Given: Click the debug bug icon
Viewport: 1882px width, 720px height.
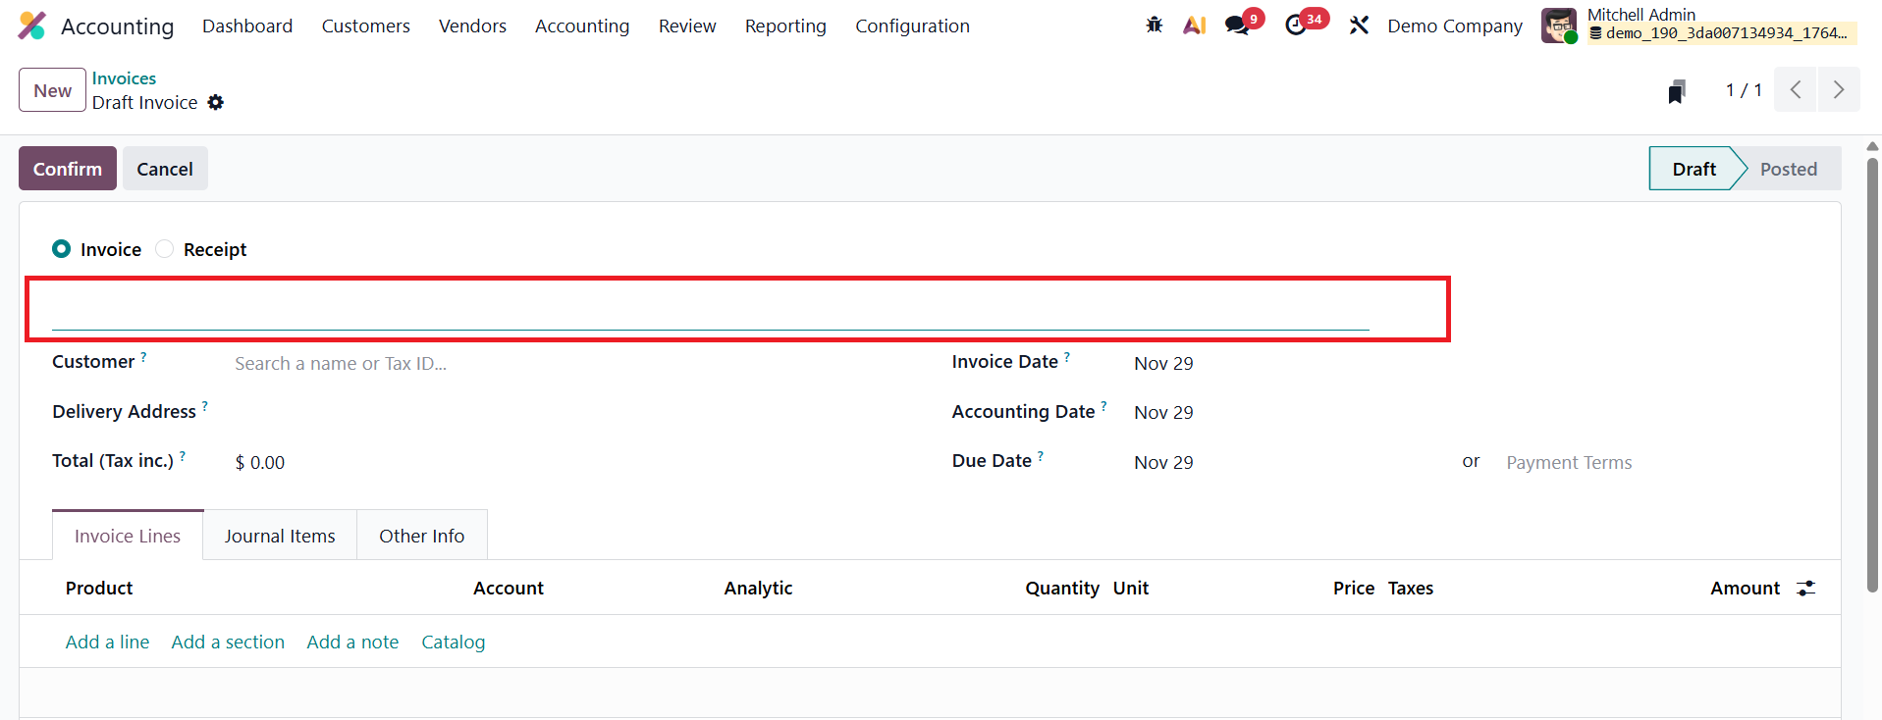Looking at the screenshot, I should point(1155,26).
